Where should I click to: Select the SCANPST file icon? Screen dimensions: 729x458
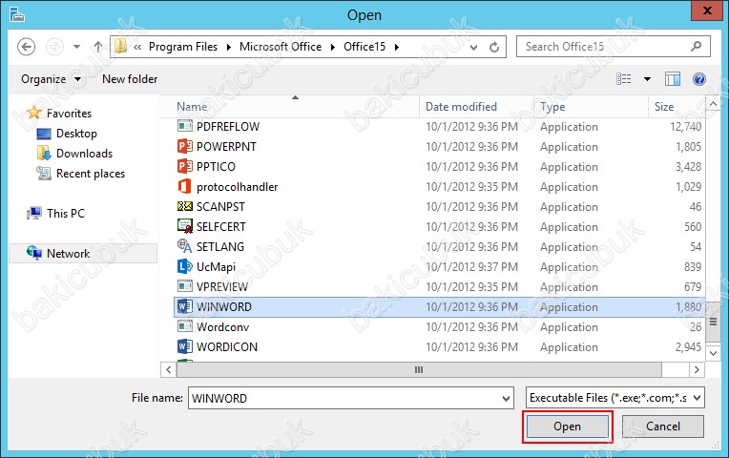click(184, 206)
